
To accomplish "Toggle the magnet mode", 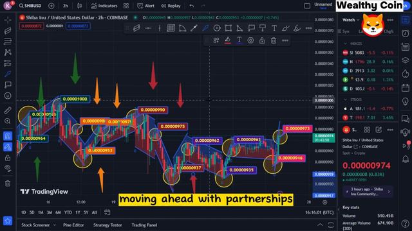I will (x=8, y=136).
